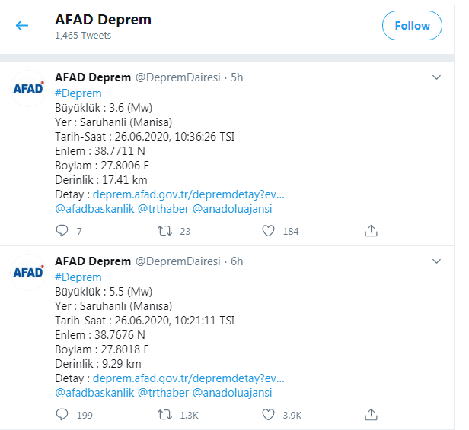Reply to the 5.5 magnitude earthquake tweet
The width and height of the screenshot is (469, 430).
62,415
